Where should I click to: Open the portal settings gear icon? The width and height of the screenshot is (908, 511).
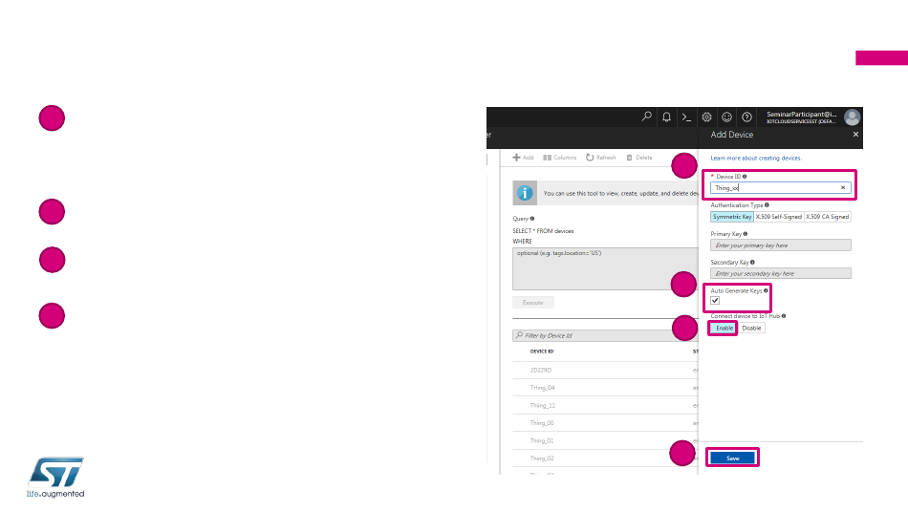706,117
